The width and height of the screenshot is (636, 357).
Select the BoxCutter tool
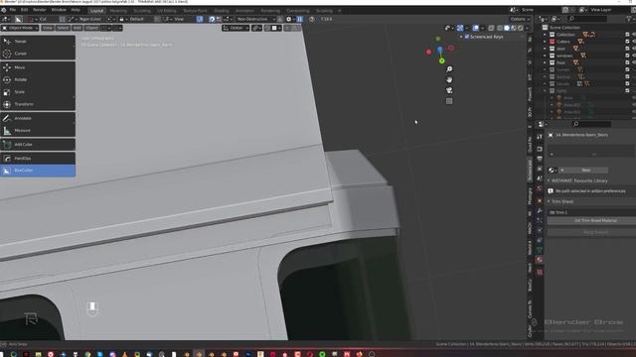click(38, 171)
